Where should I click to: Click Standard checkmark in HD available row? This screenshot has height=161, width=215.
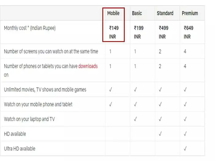pyautogui.click(x=160, y=134)
